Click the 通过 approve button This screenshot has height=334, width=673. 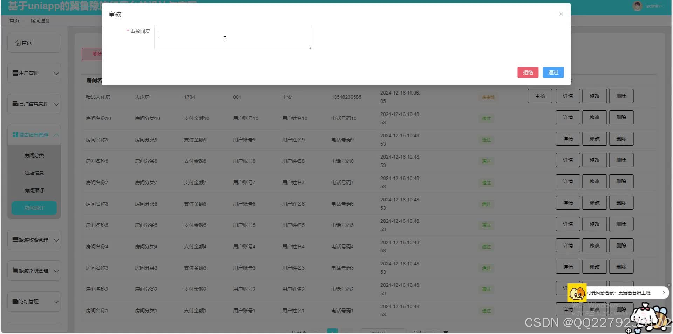point(553,72)
